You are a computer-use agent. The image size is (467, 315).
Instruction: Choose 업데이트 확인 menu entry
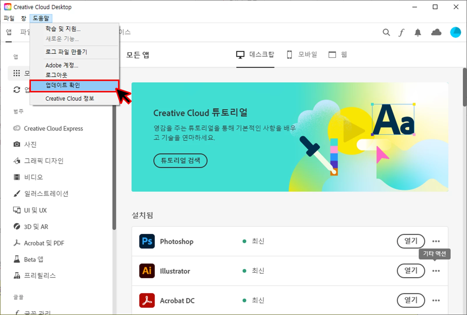point(75,85)
